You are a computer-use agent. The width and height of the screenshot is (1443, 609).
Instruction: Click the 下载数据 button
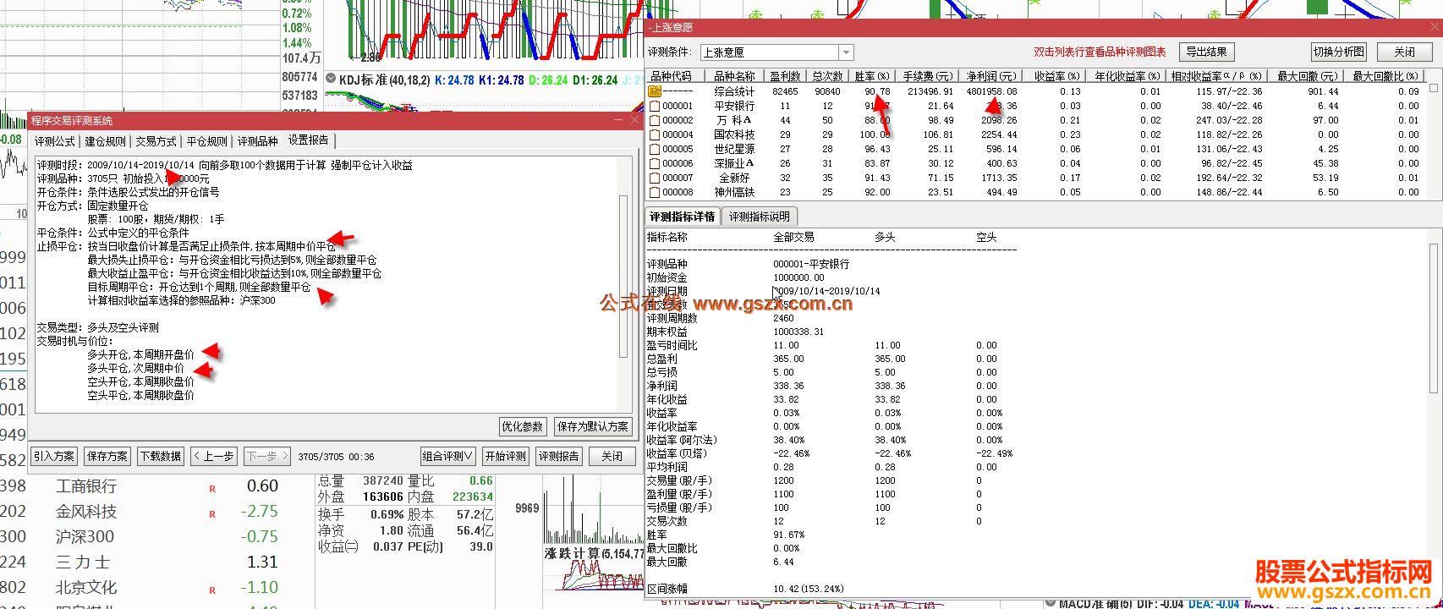pos(161,456)
